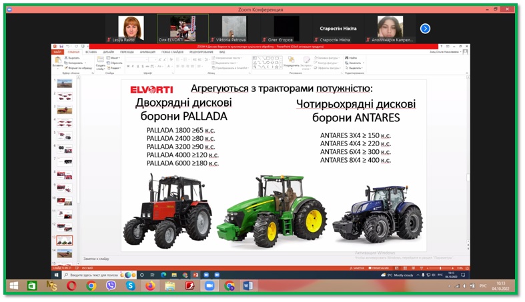525x302 pixels.
Task: Open the Макет layout dropdown
Action: point(114,58)
